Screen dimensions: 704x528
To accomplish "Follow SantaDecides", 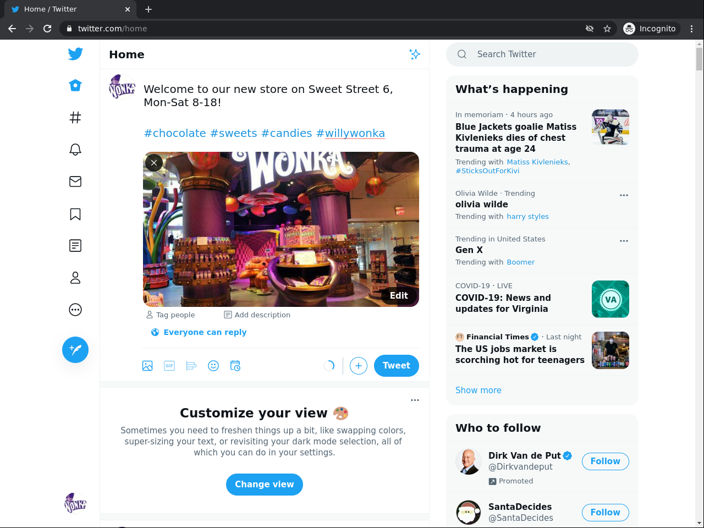I will [606, 513].
